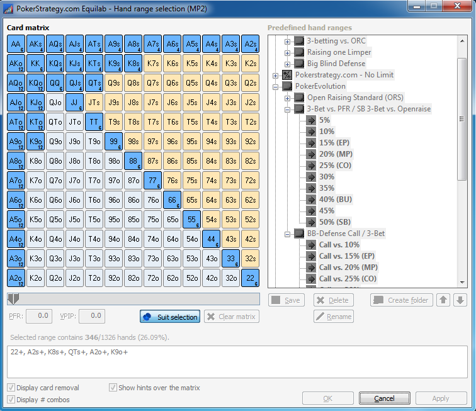Click the Cancel button
Screen dimensions: 476x411
tap(384, 398)
